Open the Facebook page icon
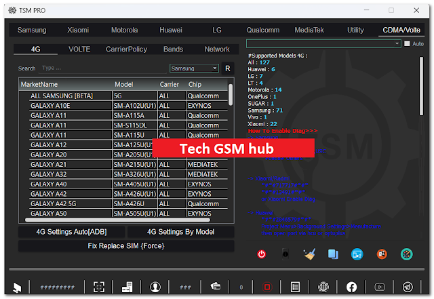Image resolution: width=434 pixels, height=299 pixels. tap(351, 287)
